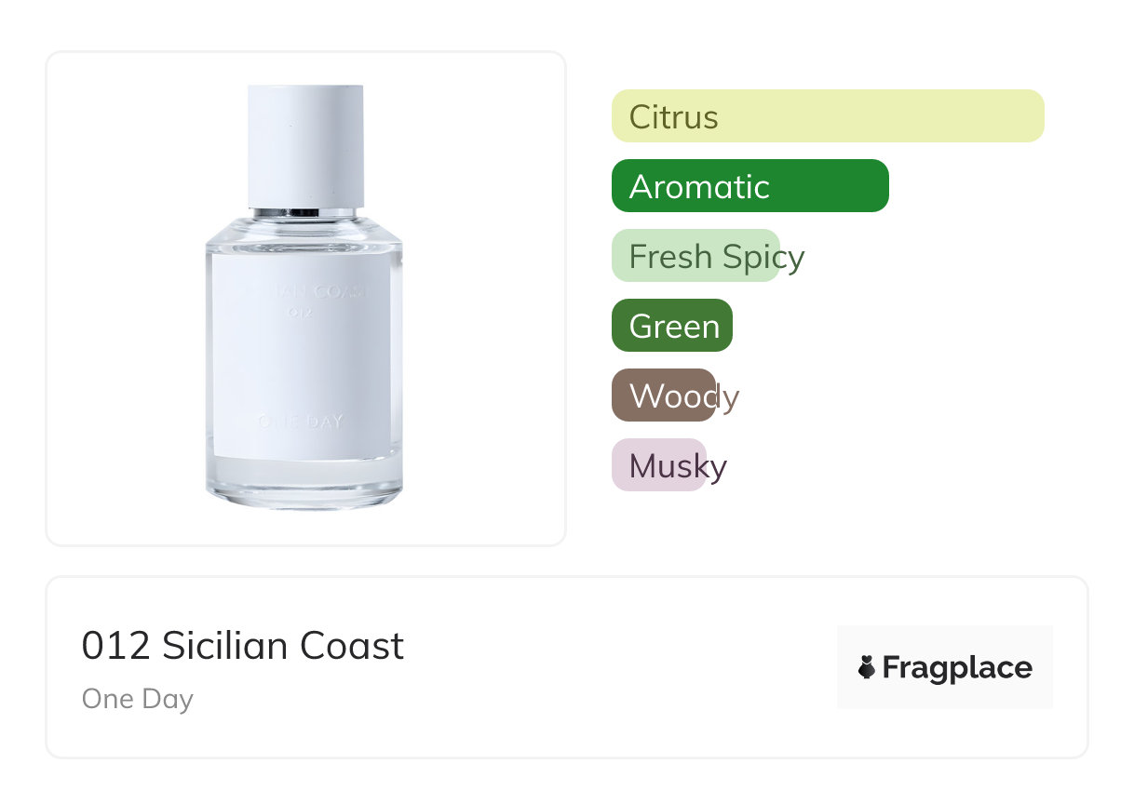
Task: Click the 012 number on the bottle label
Action: click(x=299, y=313)
